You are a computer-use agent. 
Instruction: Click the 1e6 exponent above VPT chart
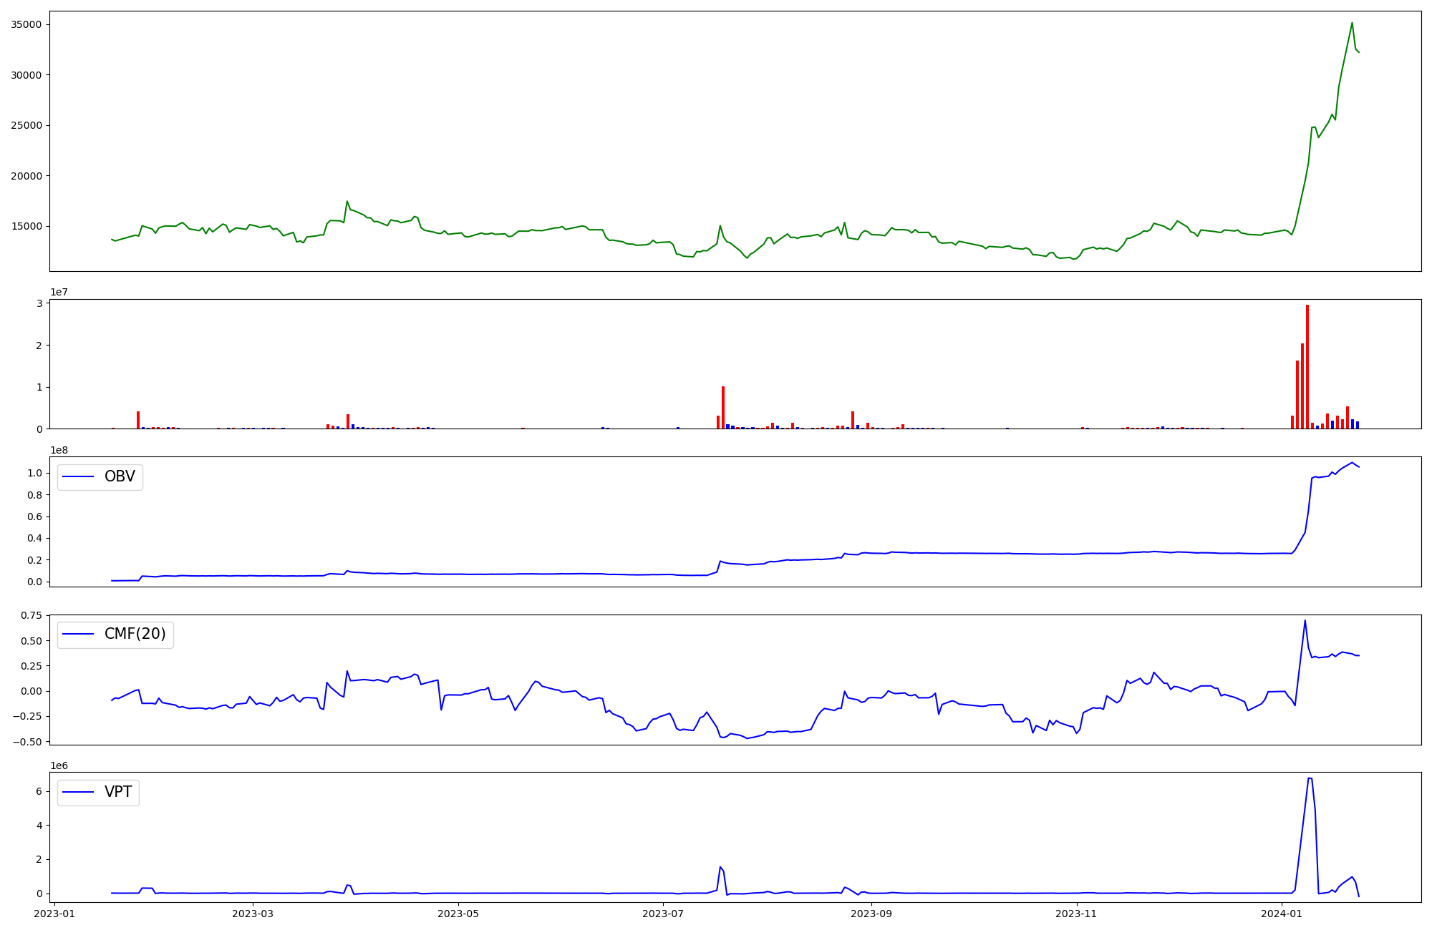pyautogui.click(x=59, y=765)
